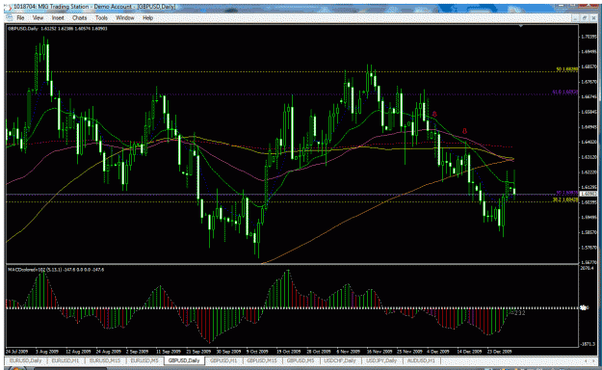This screenshot has height=370, width=602.
Task: Switch to the GBPUSD,M5 chart tab
Action: pos(301,360)
